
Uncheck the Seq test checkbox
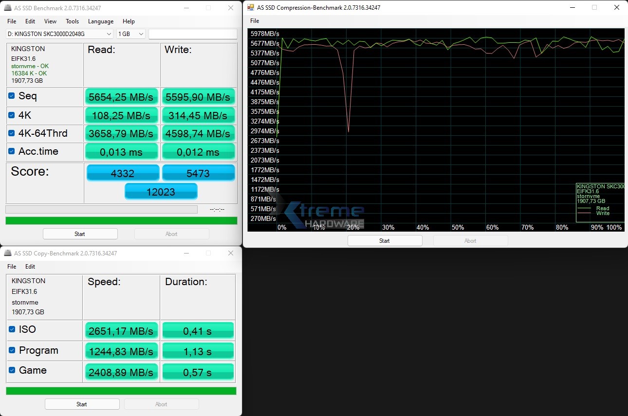pos(12,96)
